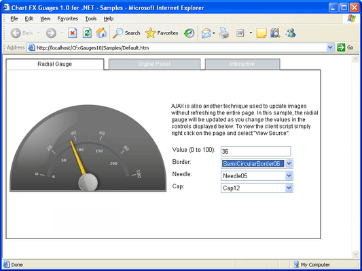This screenshot has width=362, height=271.
Task: Open the History icon
Action: (x=189, y=33)
